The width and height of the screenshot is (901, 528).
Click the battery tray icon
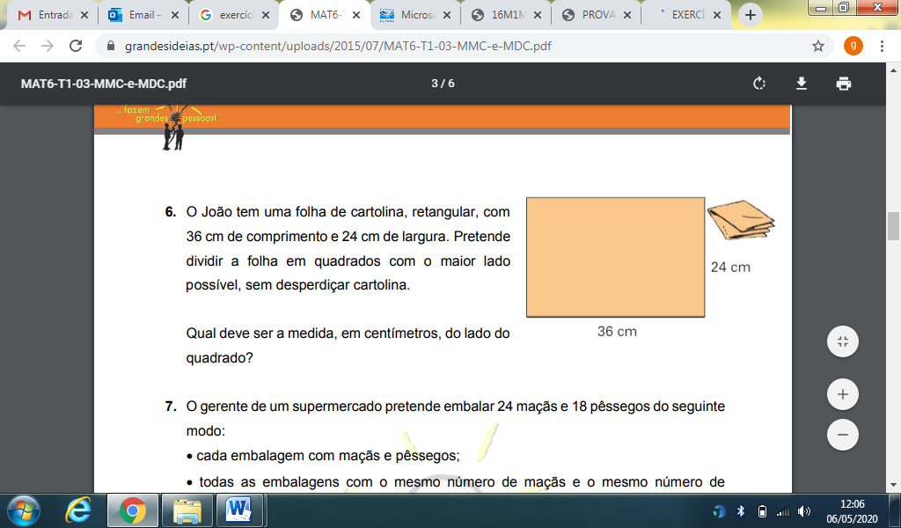pyautogui.click(x=762, y=510)
